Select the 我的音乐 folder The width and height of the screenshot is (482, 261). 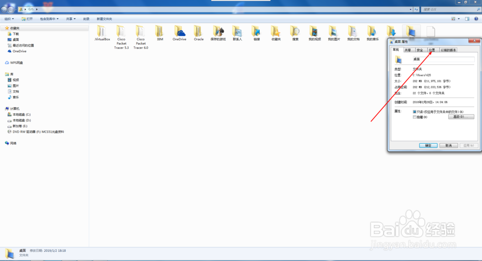point(373,34)
